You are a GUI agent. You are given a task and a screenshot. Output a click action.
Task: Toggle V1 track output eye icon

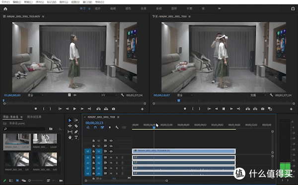[111, 151]
